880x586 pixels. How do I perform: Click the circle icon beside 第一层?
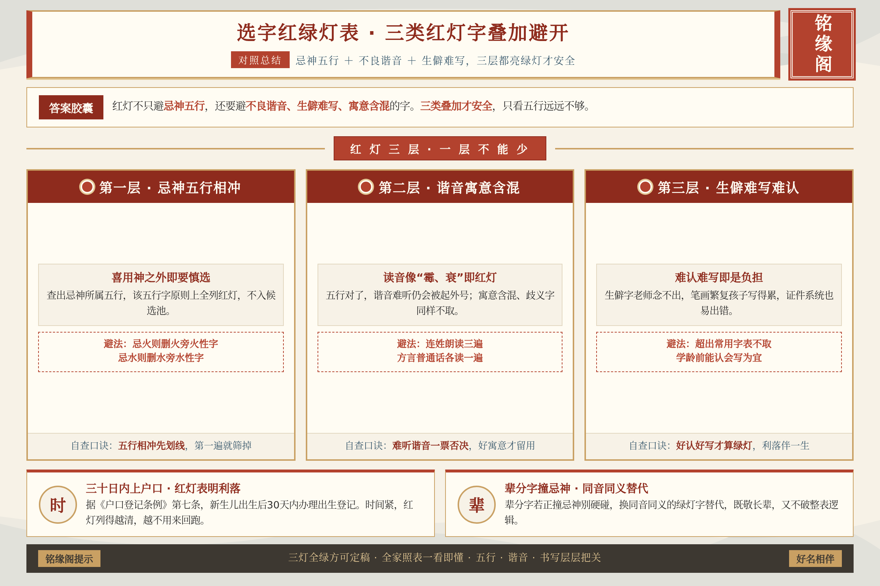pos(87,187)
